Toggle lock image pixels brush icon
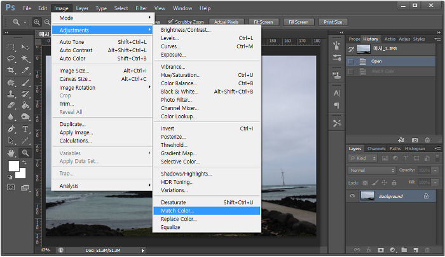The height and width of the screenshot is (257, 445). [375, 183]
